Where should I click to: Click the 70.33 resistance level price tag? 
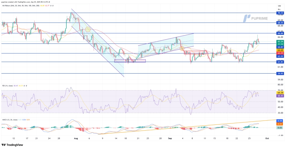[280, 13]
